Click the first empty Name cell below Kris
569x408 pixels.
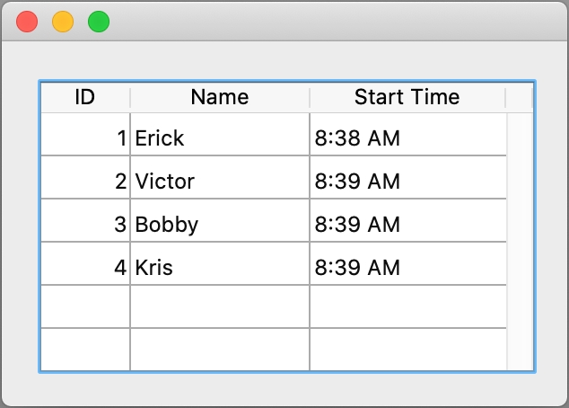pyautogui.click(x=220, y=307)
